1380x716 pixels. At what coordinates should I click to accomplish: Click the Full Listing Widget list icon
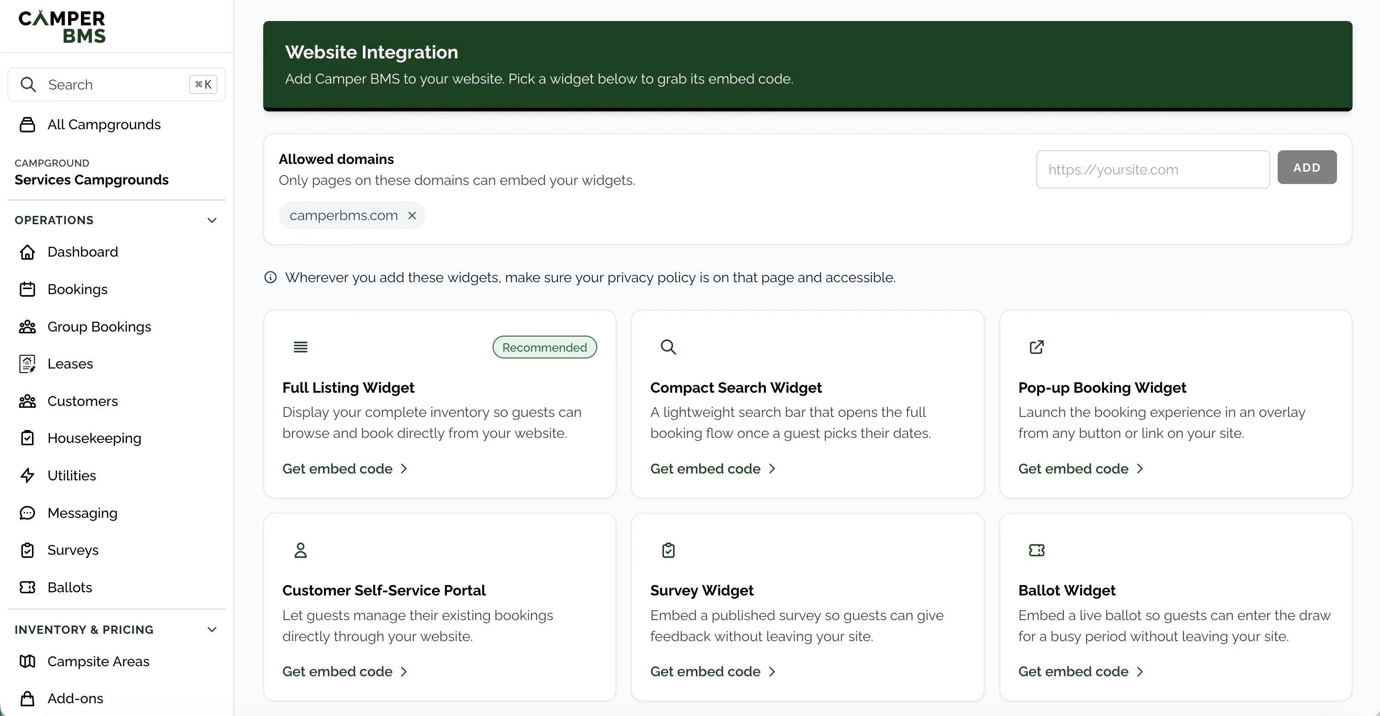301,347
